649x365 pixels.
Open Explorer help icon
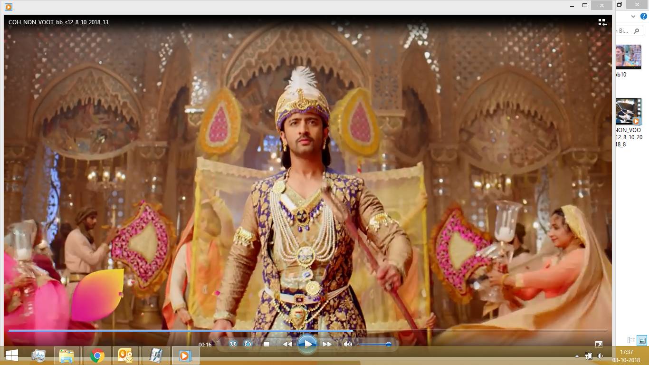644,16
